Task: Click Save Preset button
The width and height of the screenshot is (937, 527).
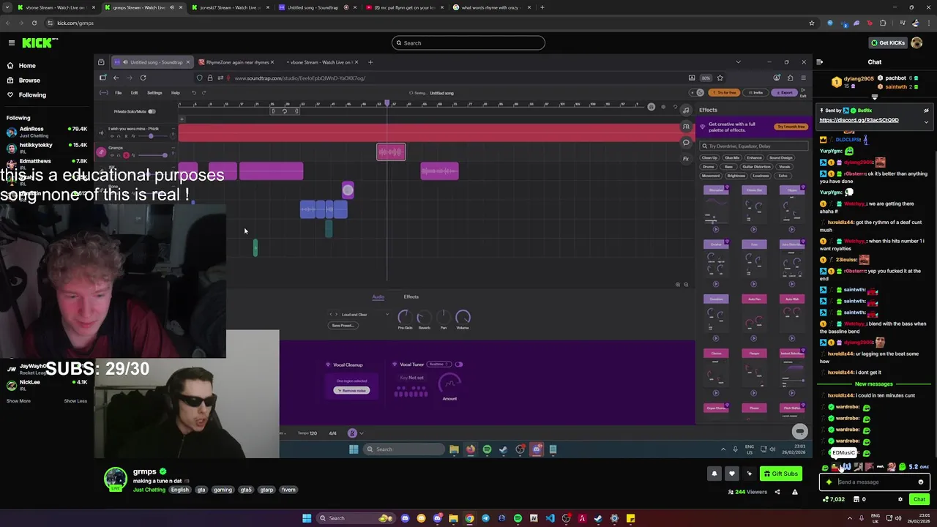Action: tap(343, 326)
